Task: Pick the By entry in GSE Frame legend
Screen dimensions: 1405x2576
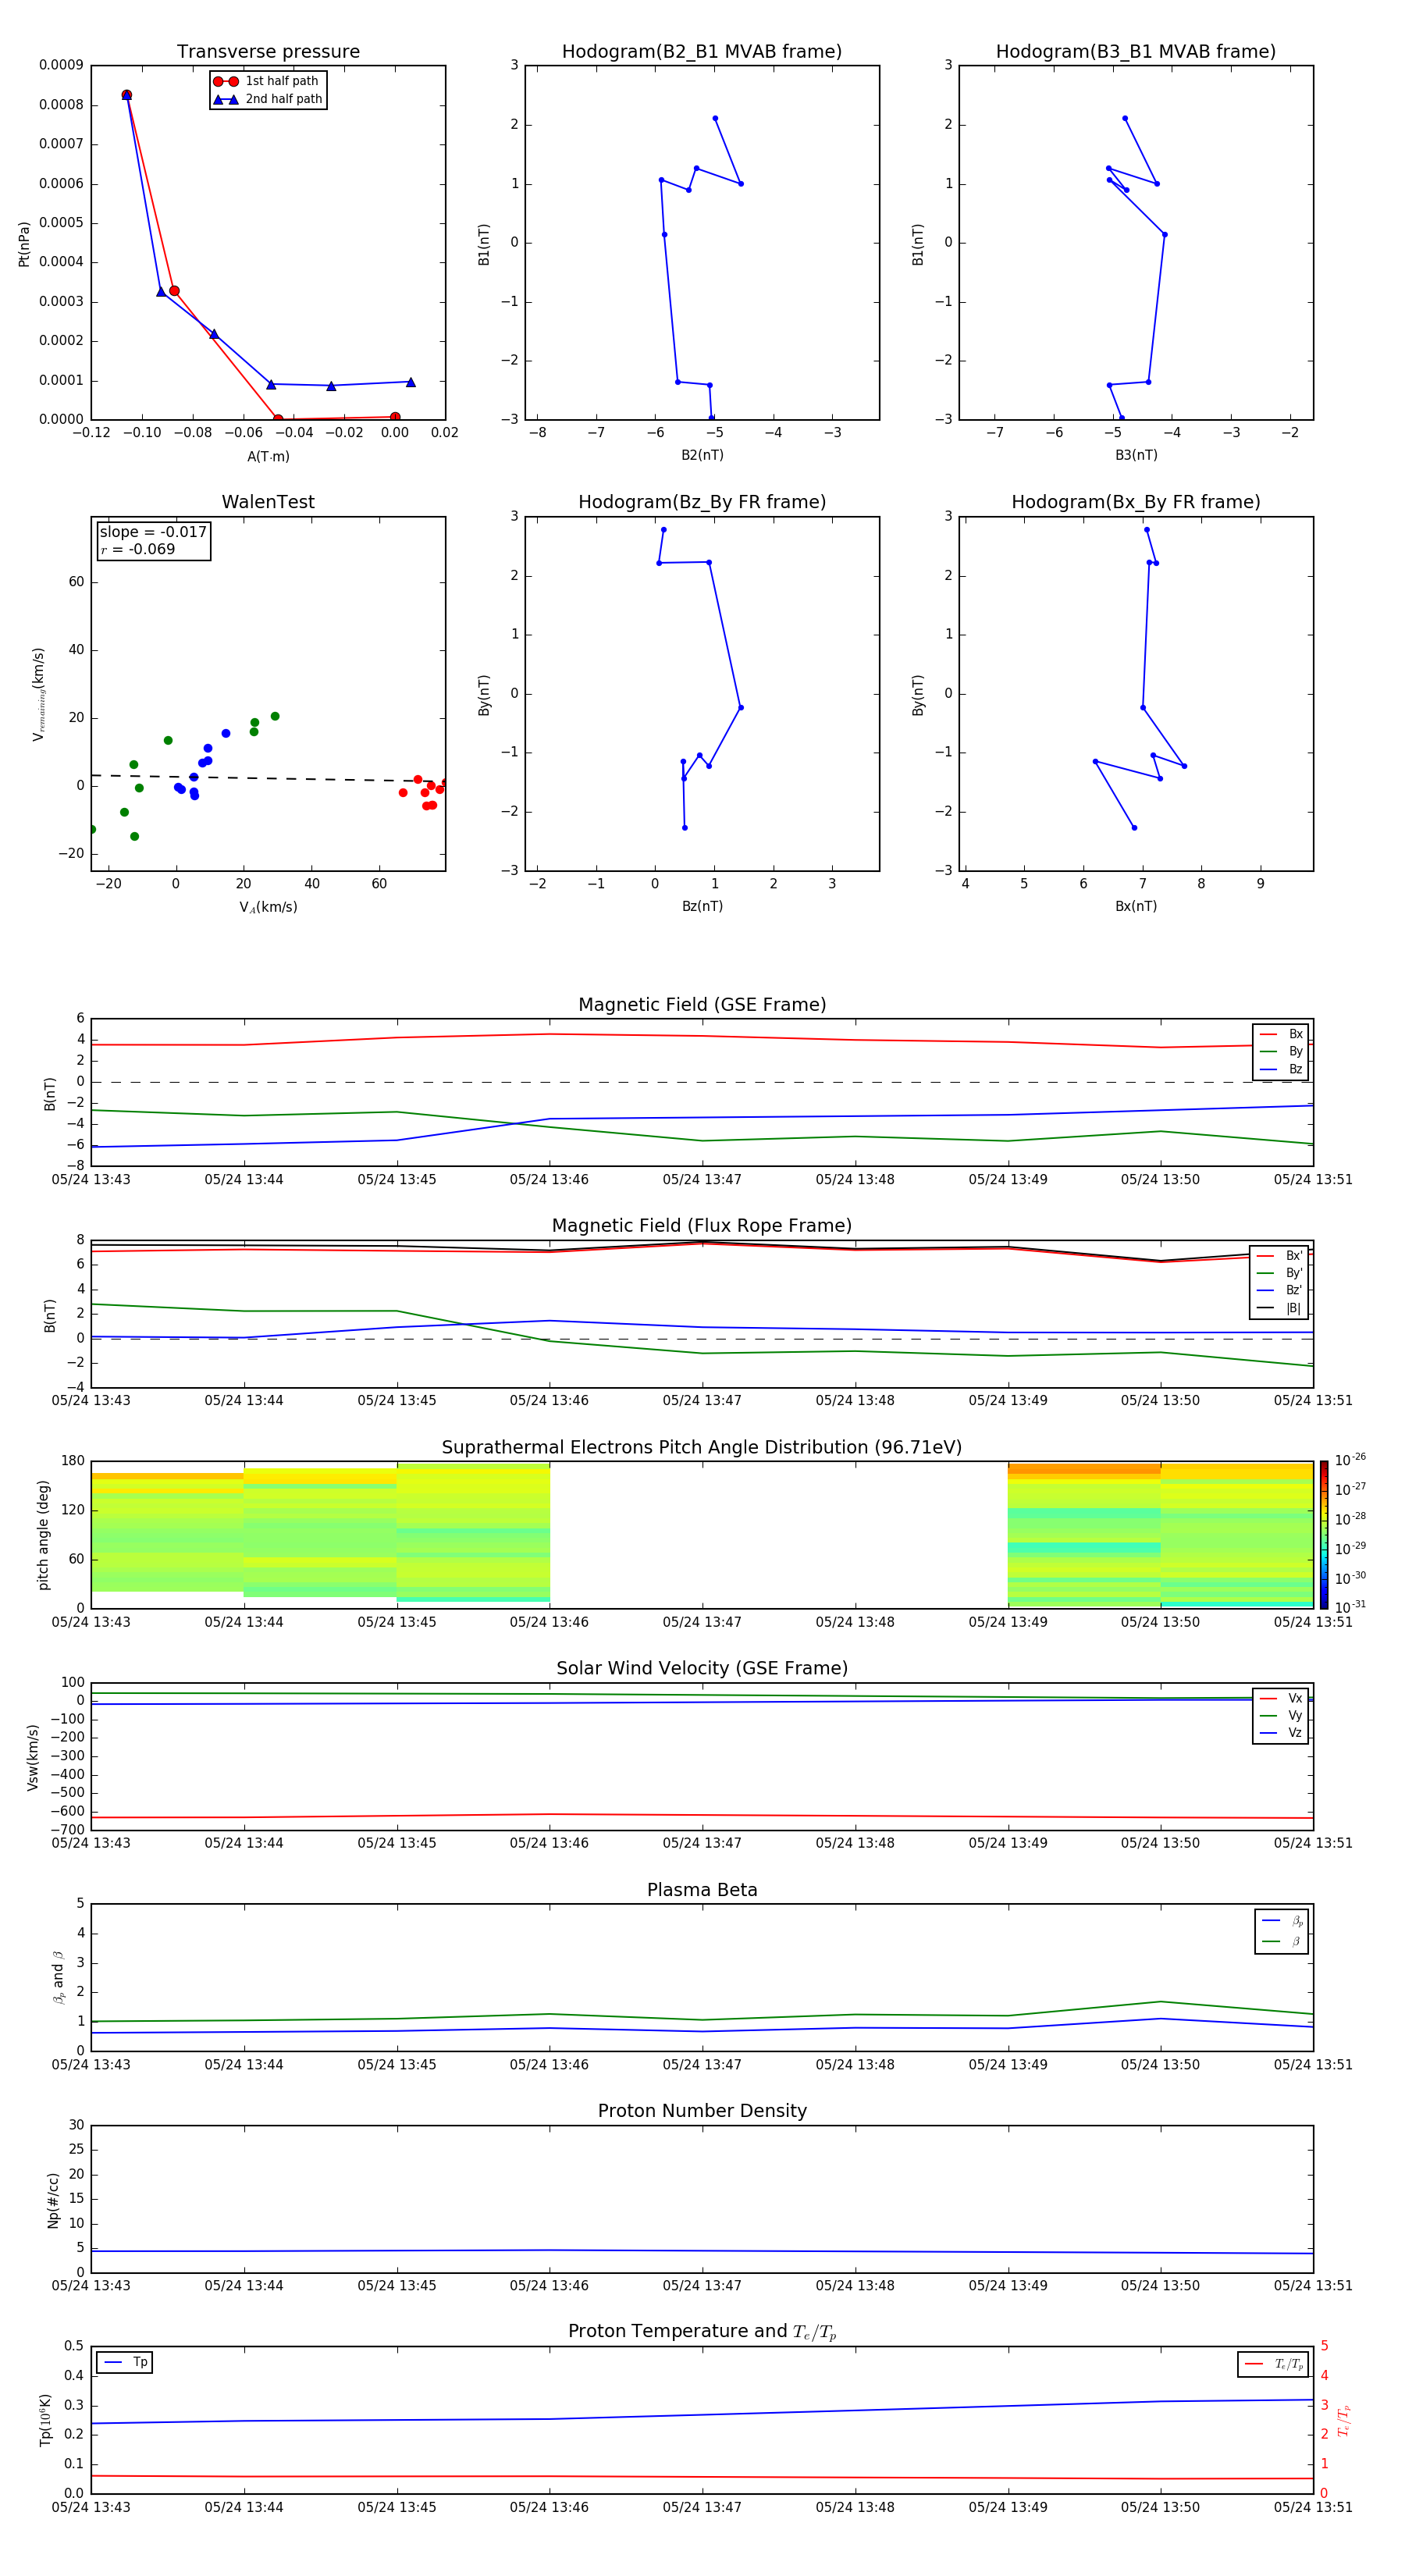Action: 1281,1051
